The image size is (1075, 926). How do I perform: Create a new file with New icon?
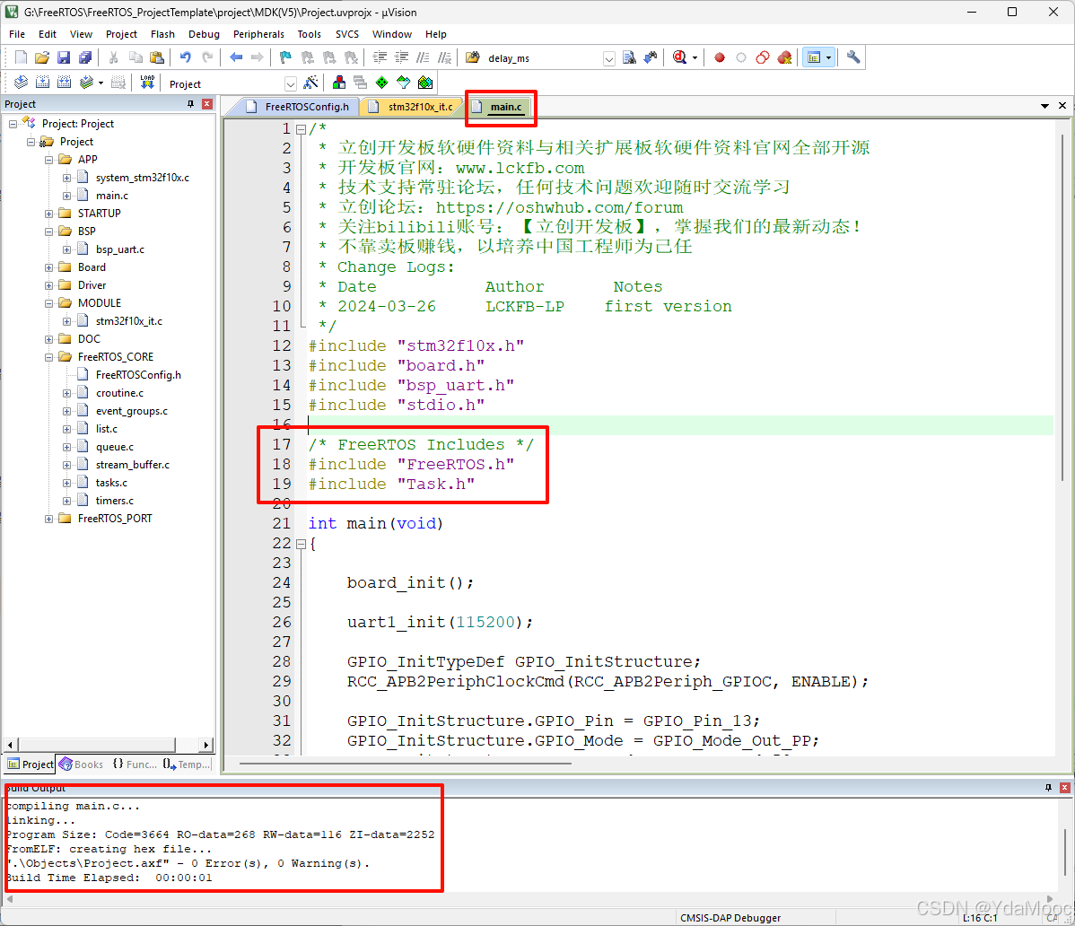(22, 57)
